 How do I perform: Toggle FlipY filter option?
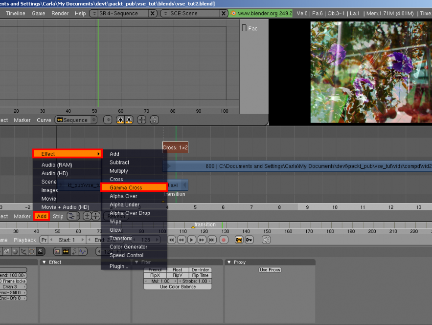point(178,275)
